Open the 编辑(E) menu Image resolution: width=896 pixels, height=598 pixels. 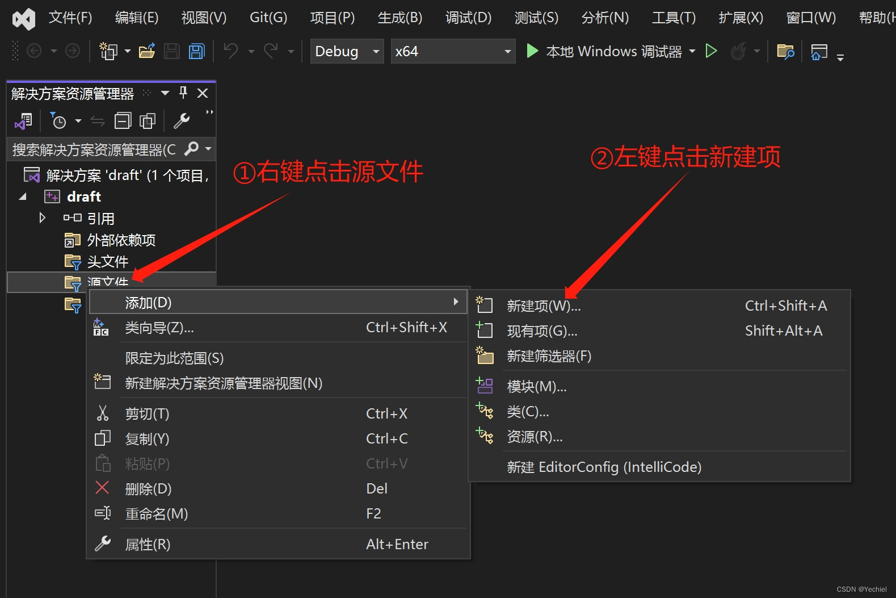[137, 18]
